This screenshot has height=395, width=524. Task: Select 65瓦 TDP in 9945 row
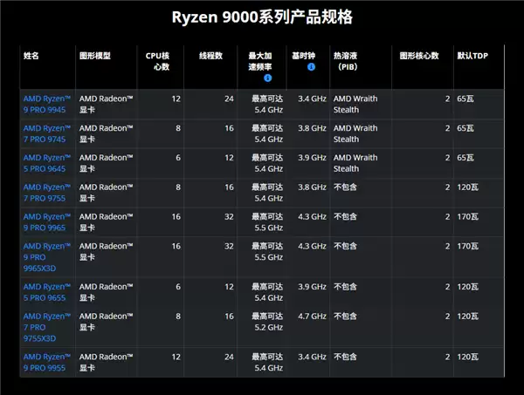(465, 99)
